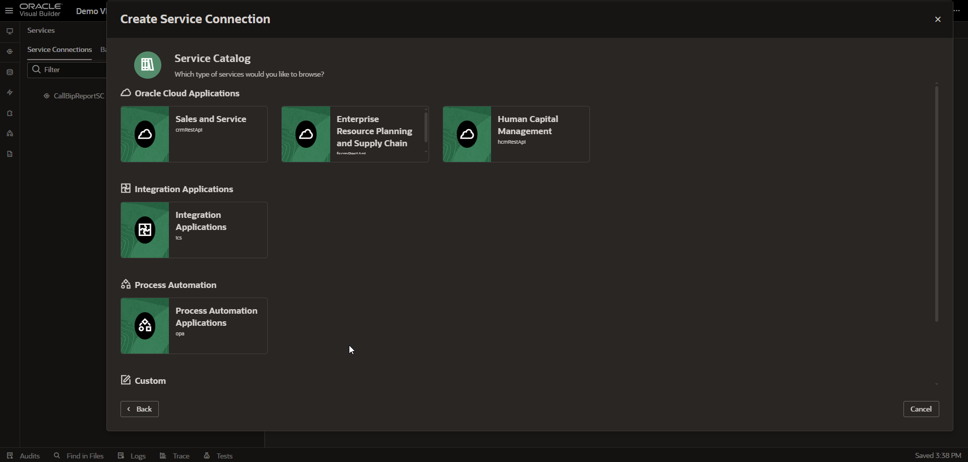This screenshot has width=968, height=462.
Task: Click the Filter search magnifier icon
Action: click(36, 70)
